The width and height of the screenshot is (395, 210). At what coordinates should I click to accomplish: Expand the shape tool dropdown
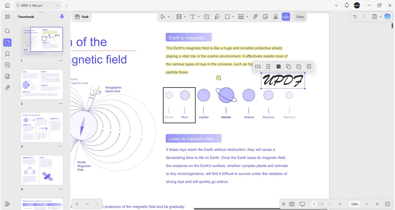pos(233,17)
